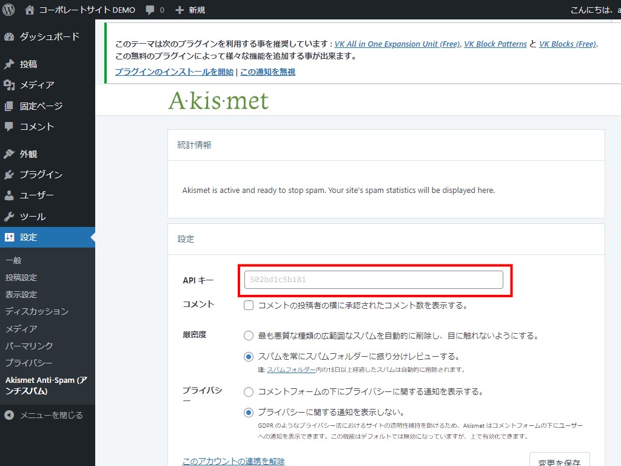The height and width of the screenshot is (466, 621).
Task: Select the auto-delete worst spam radio option
Action: (x=249, y=336)
